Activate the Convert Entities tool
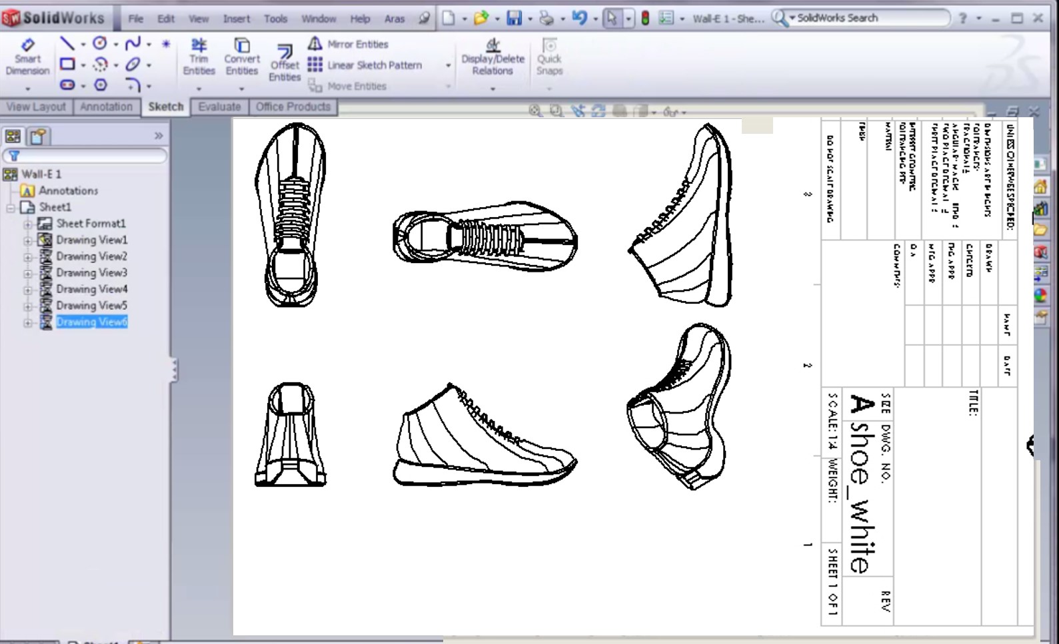Image resolution: width=1059 pixels, height=644 pixels. click(241, 56)
